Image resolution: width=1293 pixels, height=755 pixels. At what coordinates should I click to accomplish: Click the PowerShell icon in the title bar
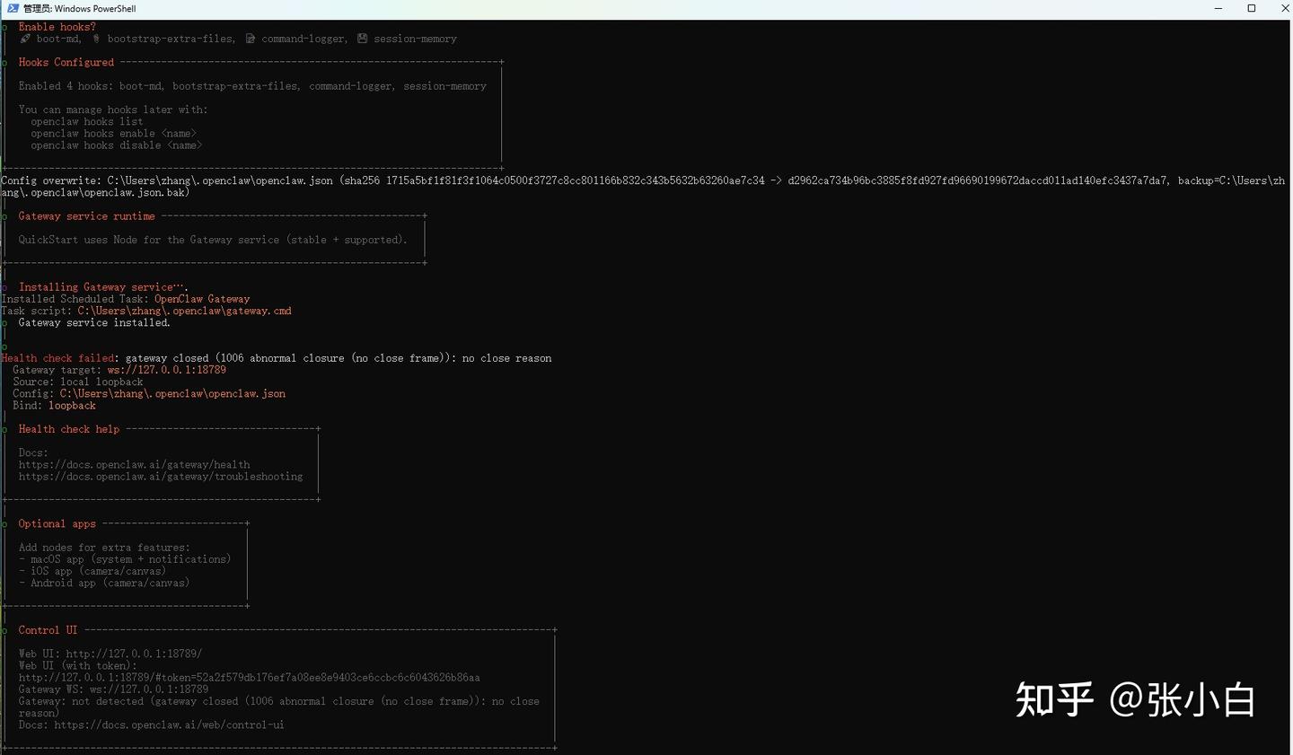[13, 8]
